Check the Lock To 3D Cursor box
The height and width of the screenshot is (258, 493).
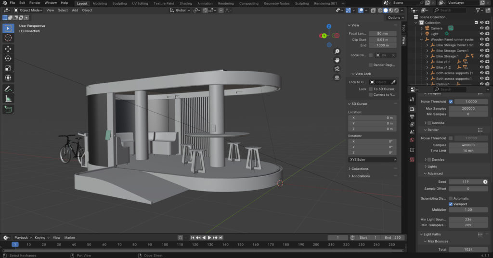370,89
